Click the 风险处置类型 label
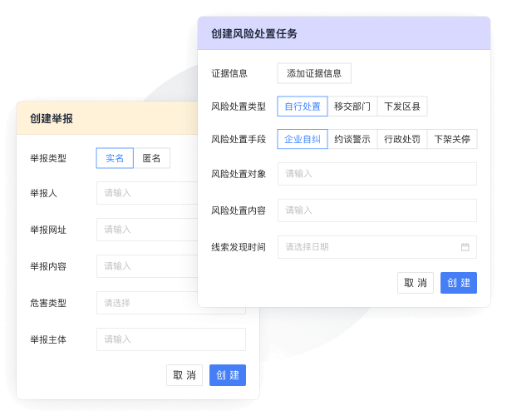This screenshot has height=416, width=507. (239, 106)
